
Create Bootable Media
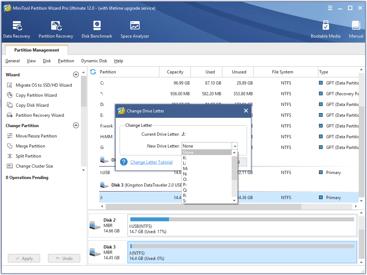pos(325,29)
